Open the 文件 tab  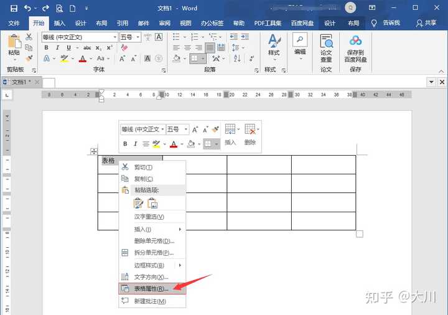coord(14,23)
